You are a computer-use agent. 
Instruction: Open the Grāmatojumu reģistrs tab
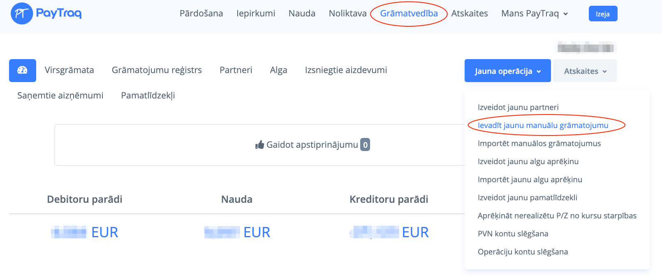[x=157, y=70]
